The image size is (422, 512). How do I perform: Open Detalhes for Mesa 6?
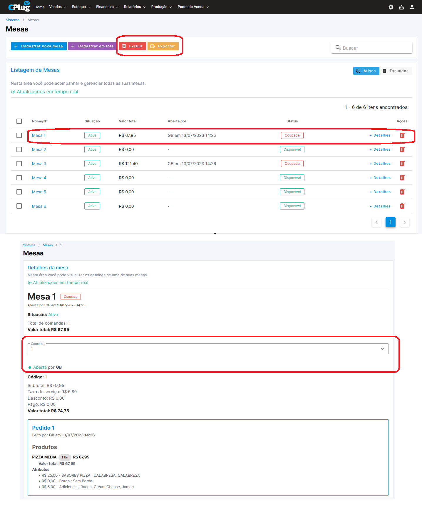pyautogui.click(x=380, y=206)
